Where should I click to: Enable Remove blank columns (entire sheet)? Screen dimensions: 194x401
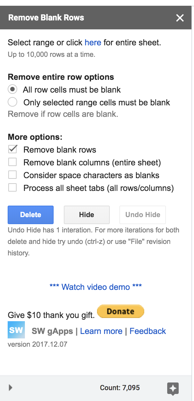(13, 162)
